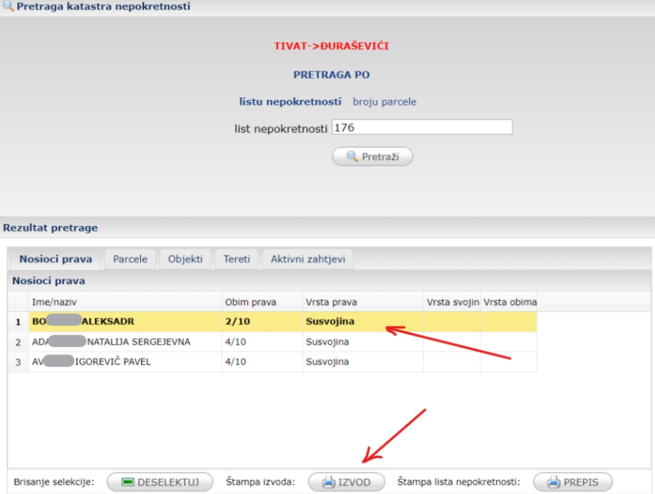Click the Obim prava column header
The width and height of the screenshot is (655, 494).
pos(263,302)
